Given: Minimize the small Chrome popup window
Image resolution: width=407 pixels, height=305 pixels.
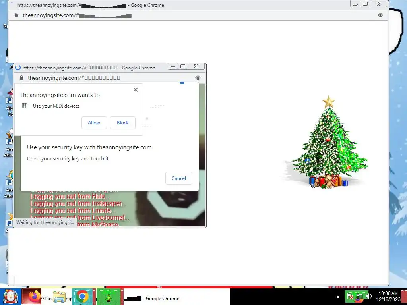Looking at the screenshot, I should point(173,67).
